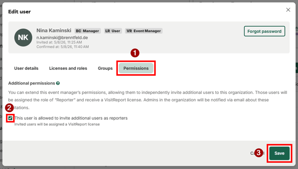298x169 pixels.
Task: Click the BC Manager badge
Action: point(87,31)
